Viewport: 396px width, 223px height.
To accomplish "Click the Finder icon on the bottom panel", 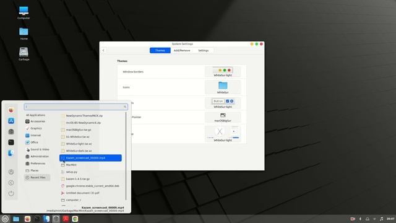I will pos(46,219).
